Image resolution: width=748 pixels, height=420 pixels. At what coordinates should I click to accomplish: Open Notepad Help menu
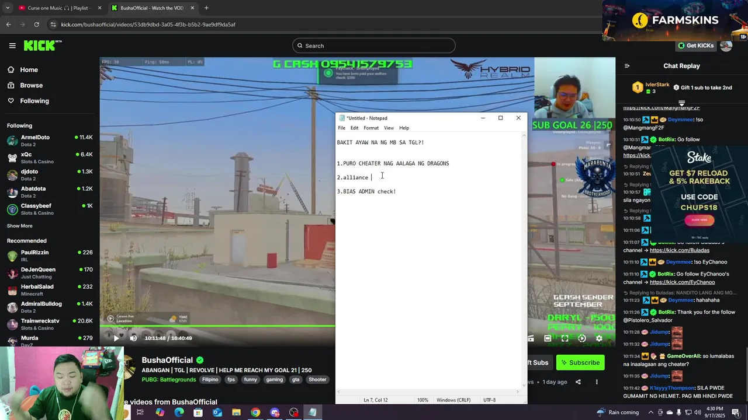point(404,128)
